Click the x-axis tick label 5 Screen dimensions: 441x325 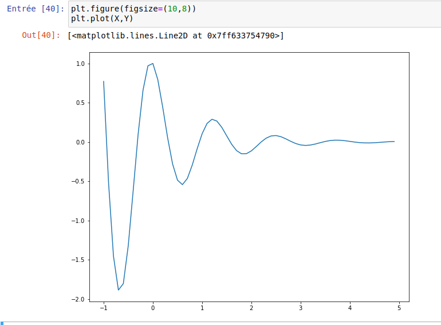[x=399, y=308]
